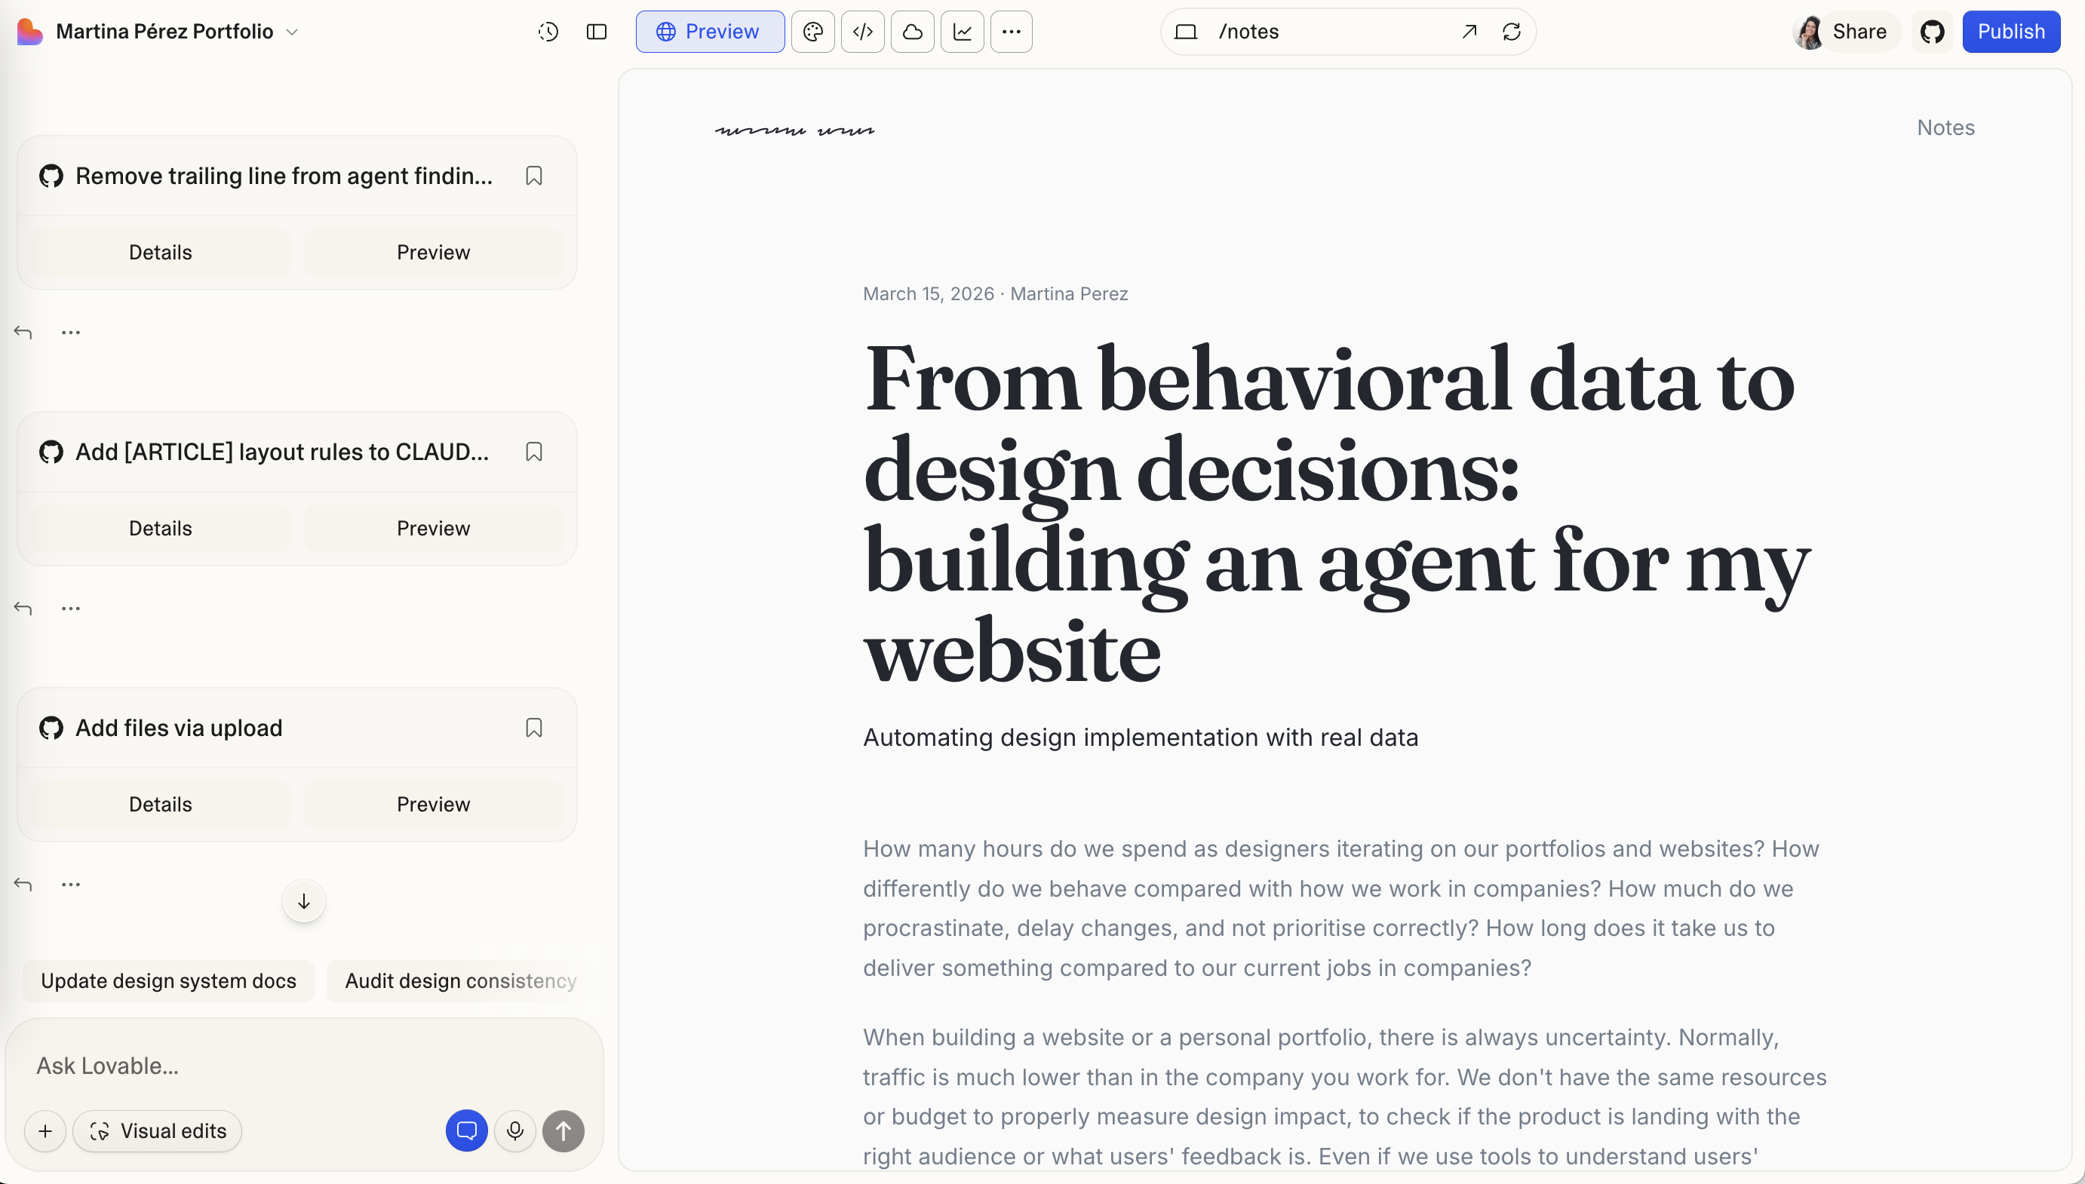Image resolution: width=2085 pixels, height=1184 pixels.
Task: Bookmark 'Add [ARTICLE] layout rules' commit
Action: pyautogui.click(x=533, y=451)
